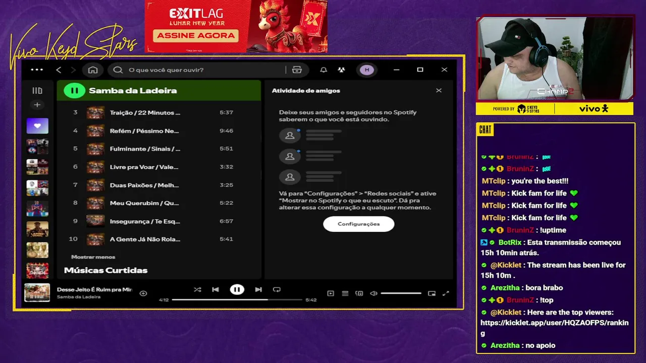This screenshot has width=646, height=363.
Task: Open the profile avatar 'H' menu
Action: point(367,70)
